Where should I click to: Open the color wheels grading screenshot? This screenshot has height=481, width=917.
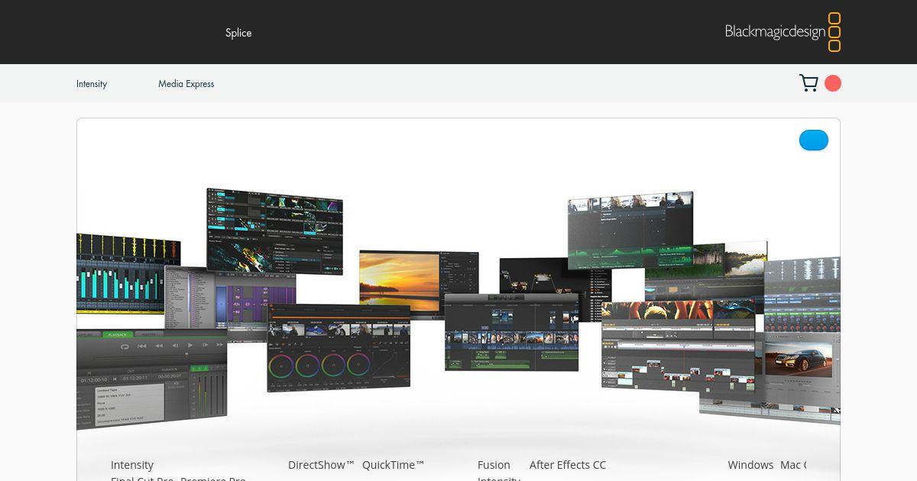click(339, 347)
